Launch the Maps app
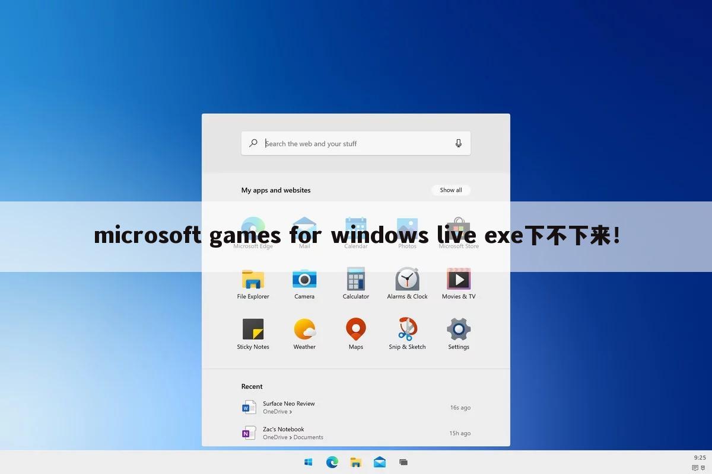The width and height of the screenshot is (712, 474). tap(356, 329)
